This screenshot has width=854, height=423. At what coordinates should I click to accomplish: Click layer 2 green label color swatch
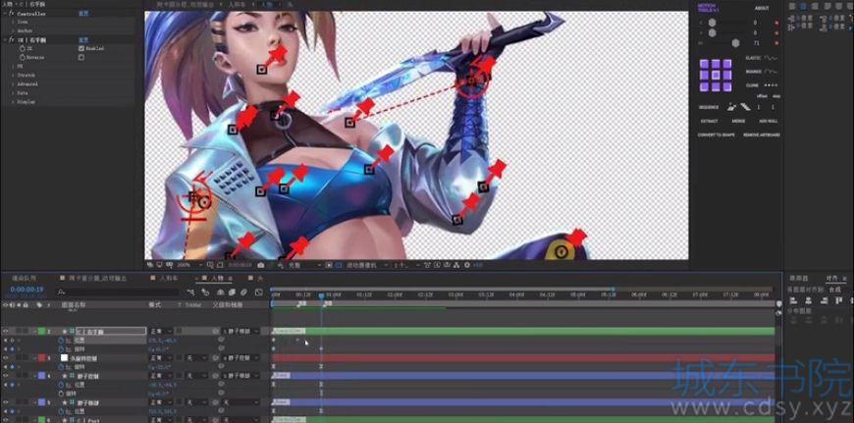click(x=41, y=331)
